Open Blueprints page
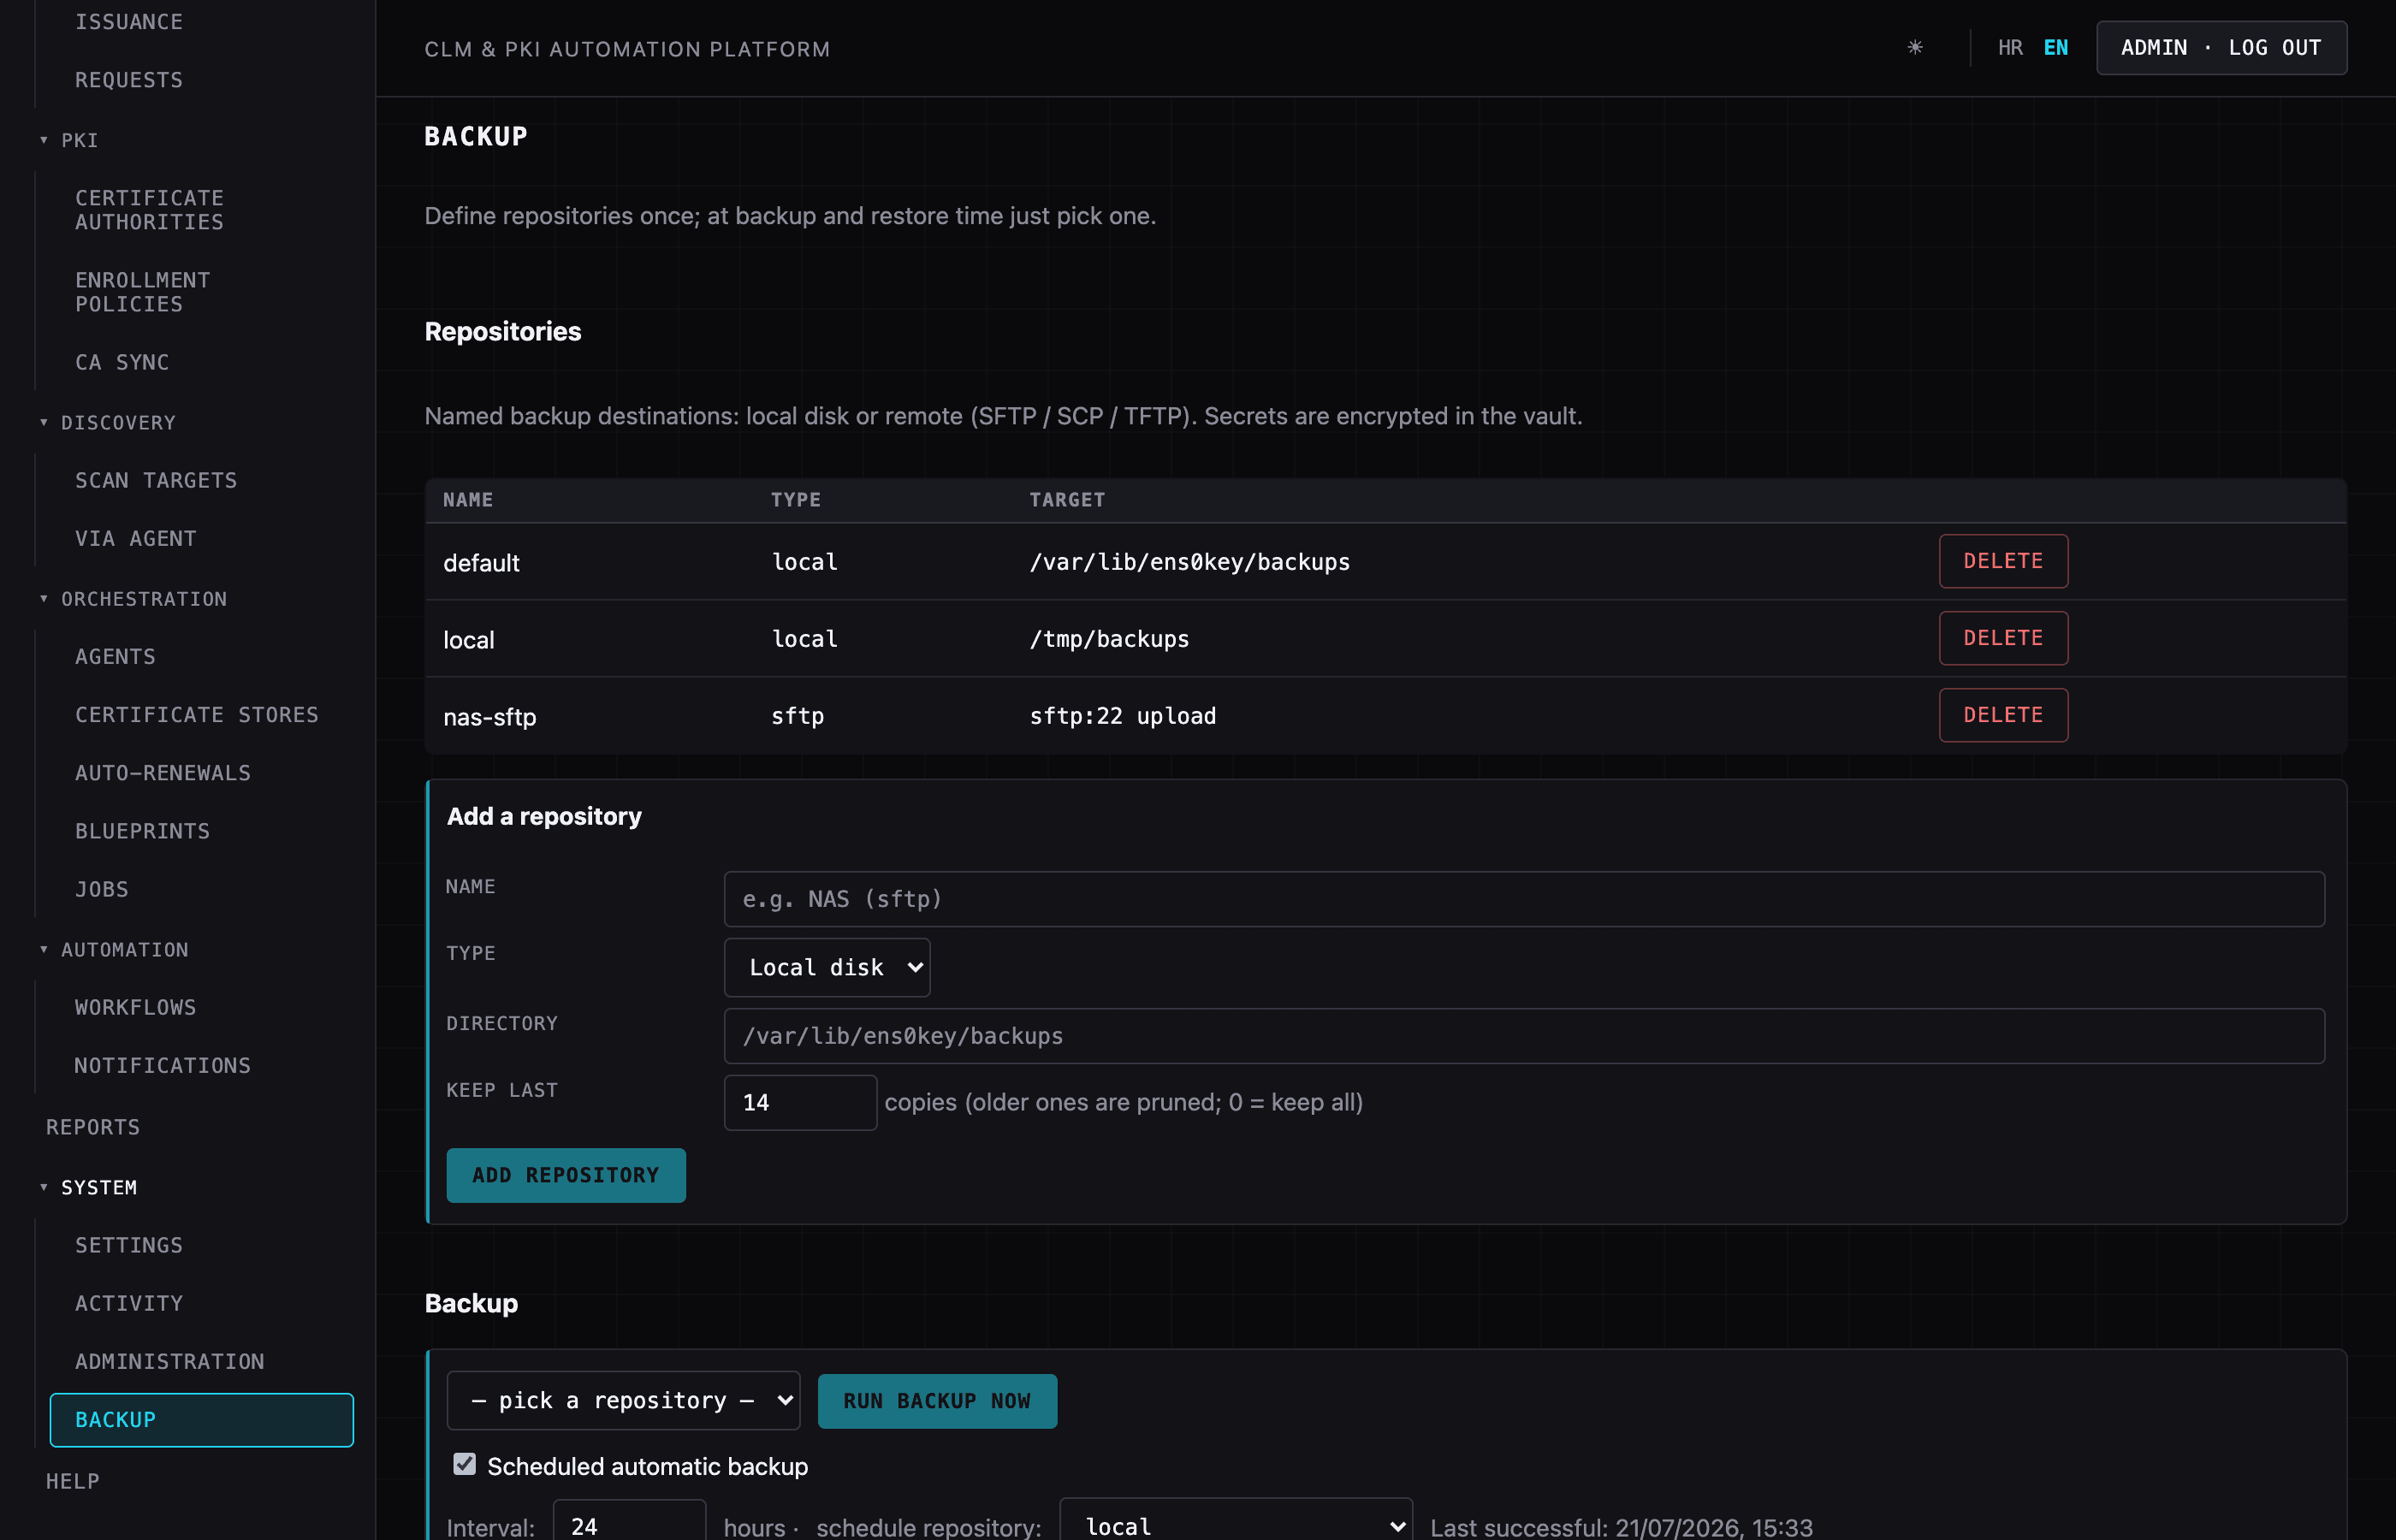 tap(142, 830)
